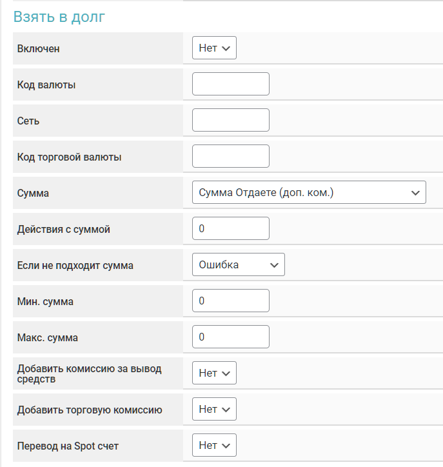Open the "Включен" dropdown
Viewport: 443px width, 467px height.
214,48
